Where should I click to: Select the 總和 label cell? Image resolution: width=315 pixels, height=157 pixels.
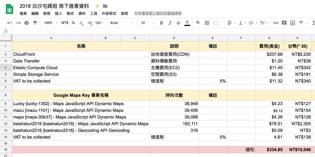pos(241,150)
